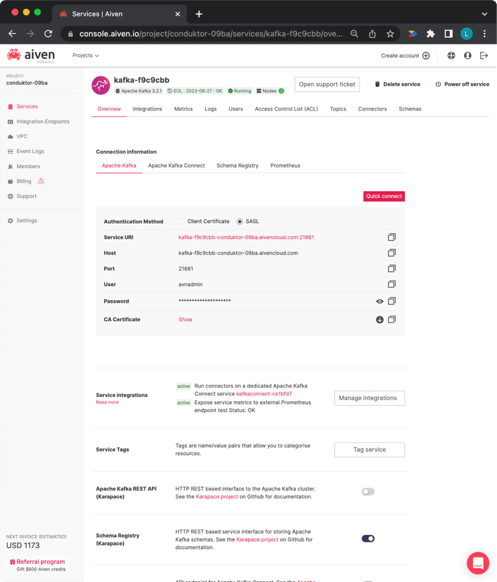Reveal the password using the eye icon

tap(379, 301)
